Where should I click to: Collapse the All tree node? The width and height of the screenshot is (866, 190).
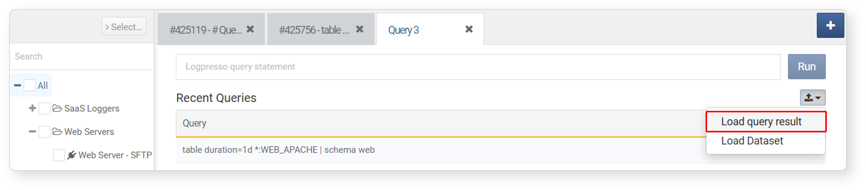(18, 85)
